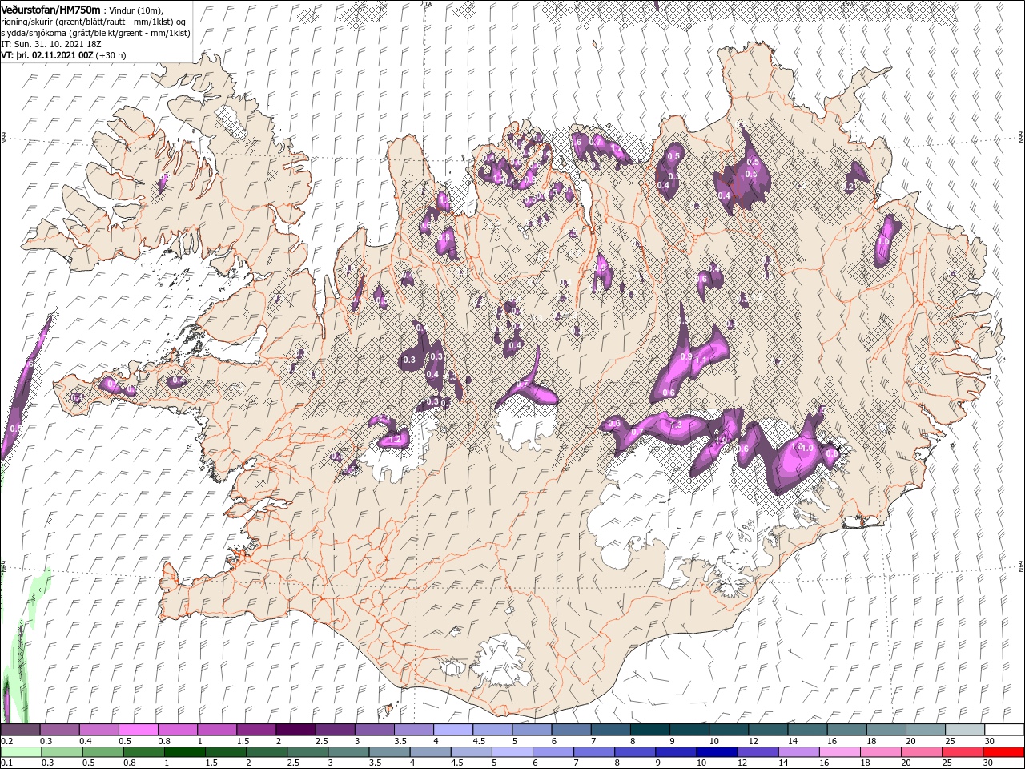Click the '20W' longitude label
This screenshot has height=769, width=1025.
(x=425, y=3)
